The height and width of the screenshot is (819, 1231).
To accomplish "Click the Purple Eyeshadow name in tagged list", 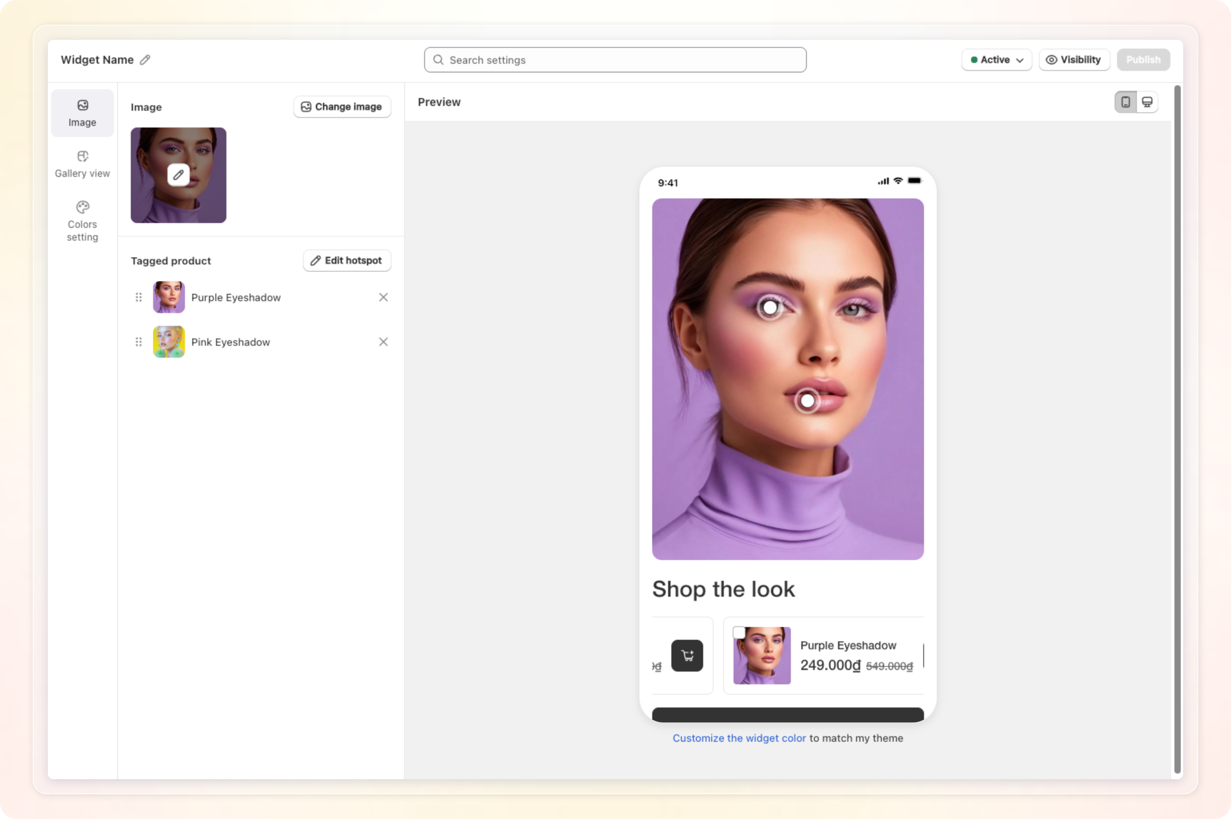I will point(236,297).
